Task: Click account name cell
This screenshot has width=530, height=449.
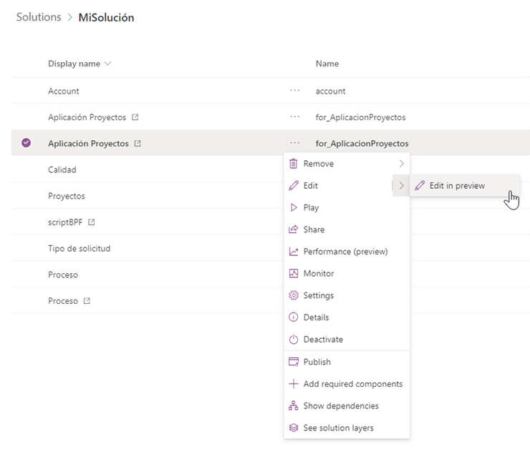Action: pyautogui.click(x=331, y=91)
